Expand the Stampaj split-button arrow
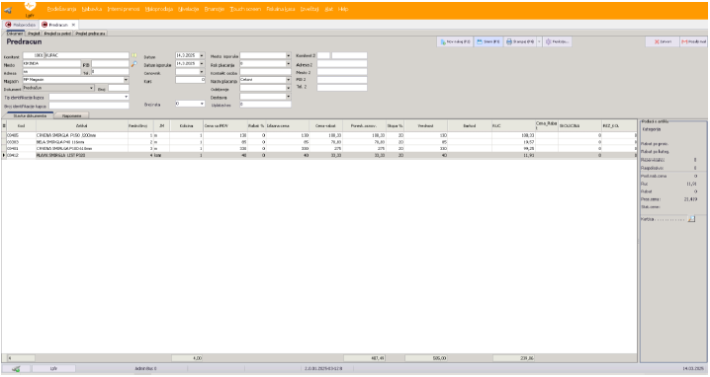This screenshot has width=710, height=377. pos(539,41)
